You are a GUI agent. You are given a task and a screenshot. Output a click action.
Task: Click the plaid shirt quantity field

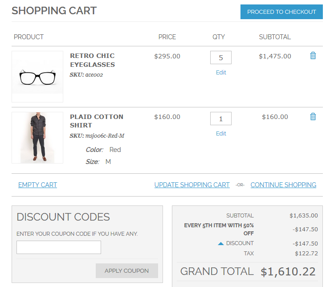pos(220,119)
